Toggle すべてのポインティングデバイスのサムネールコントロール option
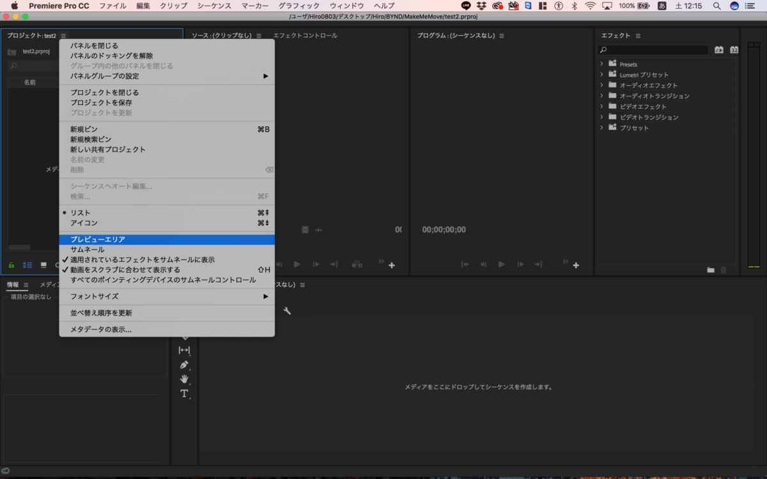The width and height of the screenshot is (767, 479). click(x=167, y=280)
